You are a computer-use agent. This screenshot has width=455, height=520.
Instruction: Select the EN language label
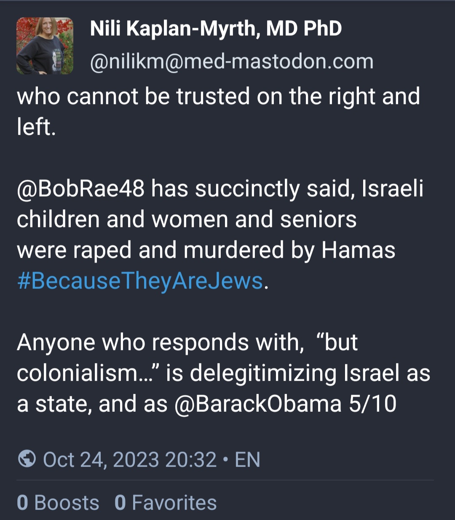pos(247,459)
